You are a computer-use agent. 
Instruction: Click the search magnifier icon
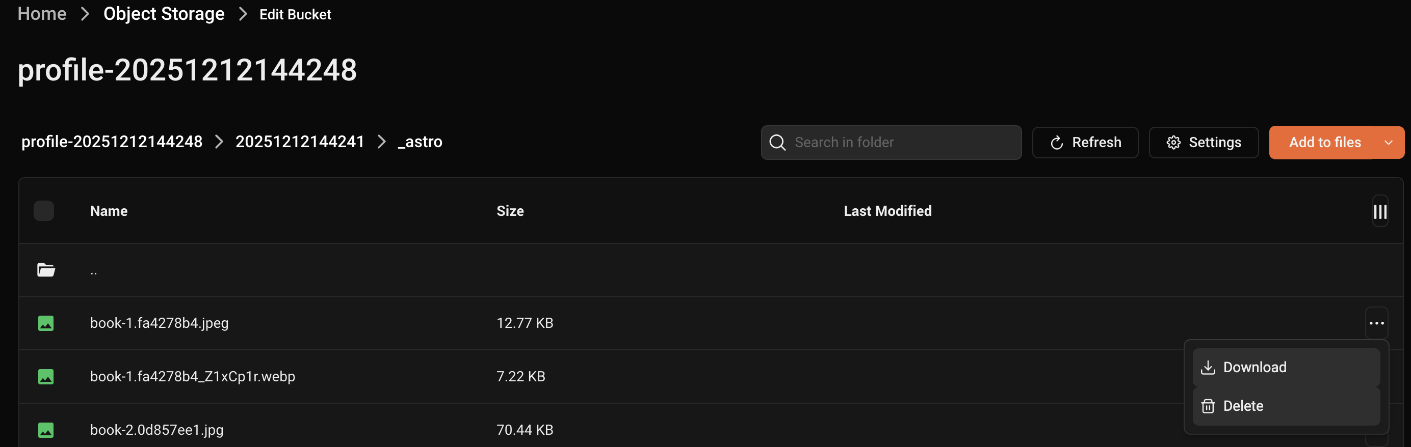tap(777, 143)
